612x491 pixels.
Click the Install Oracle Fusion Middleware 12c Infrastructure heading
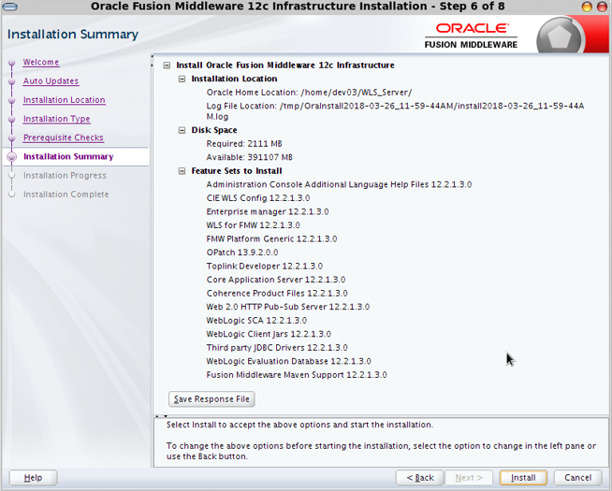pos(285,65)
